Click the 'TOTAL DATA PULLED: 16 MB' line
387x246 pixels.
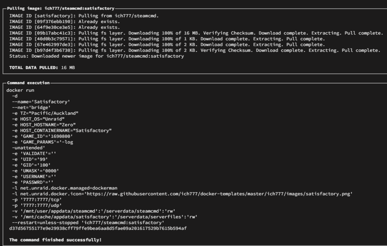pos(42,67)
